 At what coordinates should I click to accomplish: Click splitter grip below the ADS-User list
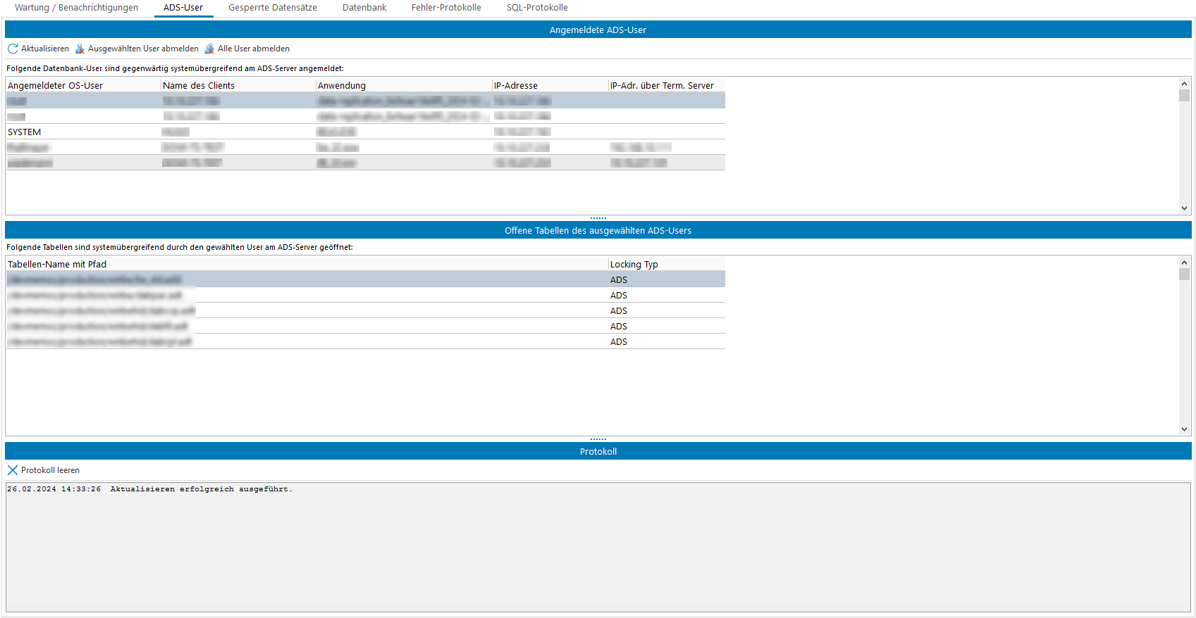(598, 218)
